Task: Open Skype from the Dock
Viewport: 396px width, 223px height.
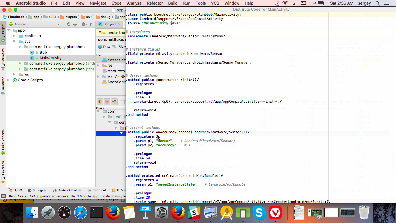Action: coord(259,213)
